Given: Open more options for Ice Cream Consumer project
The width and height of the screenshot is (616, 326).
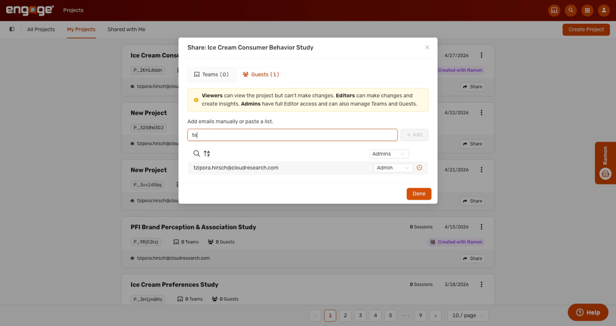Looking at the screenshot, I should coord(481,55).
